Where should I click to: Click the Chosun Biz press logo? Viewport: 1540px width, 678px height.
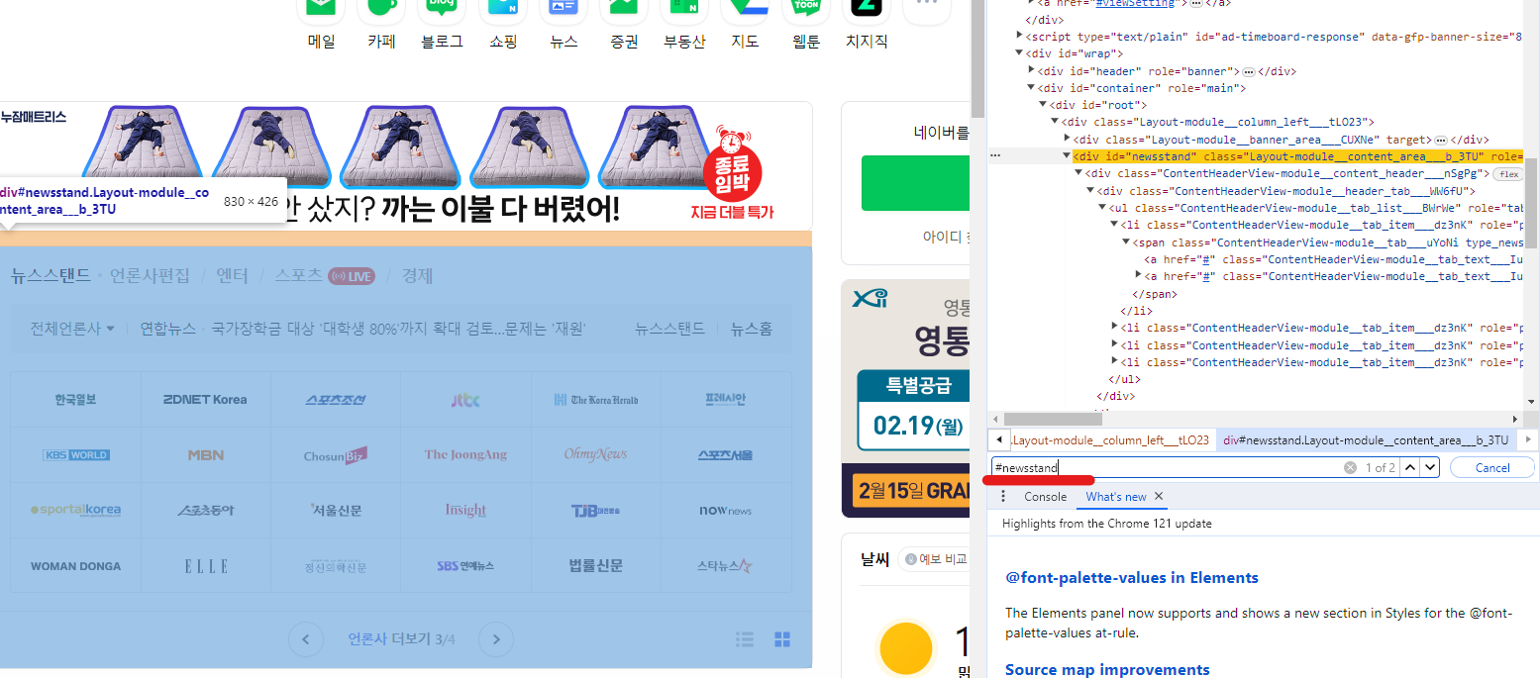click(336, 455)
